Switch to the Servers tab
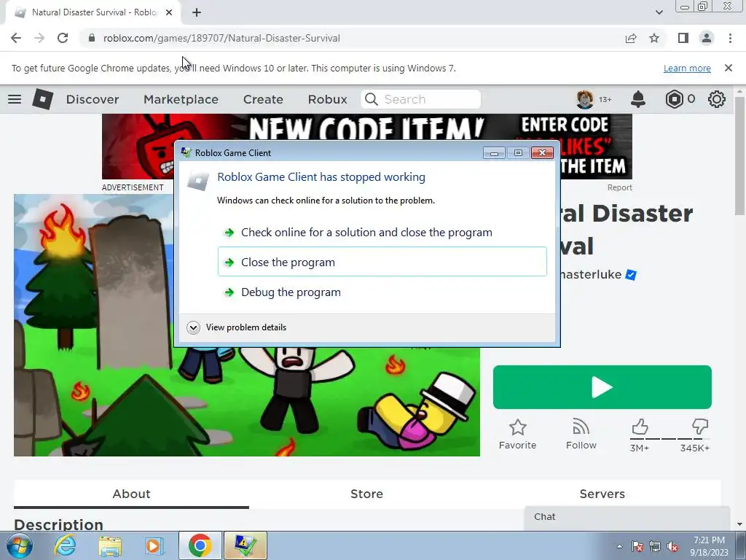Image resolution: width=746 pixels, height=560 pixels. pyautogui.click(x=602, y=494)
